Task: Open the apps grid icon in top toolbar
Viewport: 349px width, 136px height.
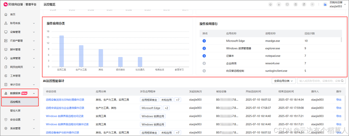Action: pyautogui.click(x=313, y=4)
